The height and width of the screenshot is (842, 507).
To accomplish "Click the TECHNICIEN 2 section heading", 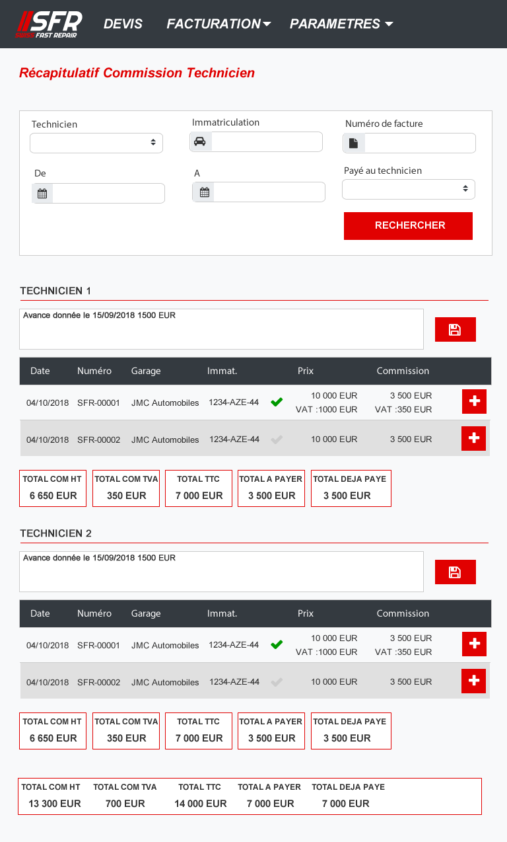I will pos(55,533).
